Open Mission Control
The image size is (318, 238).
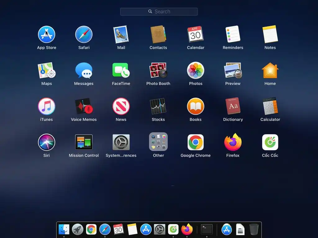(x=84, y=142)
